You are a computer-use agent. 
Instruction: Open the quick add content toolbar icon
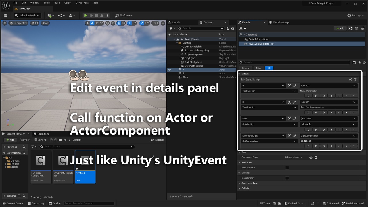coord(51,16)
